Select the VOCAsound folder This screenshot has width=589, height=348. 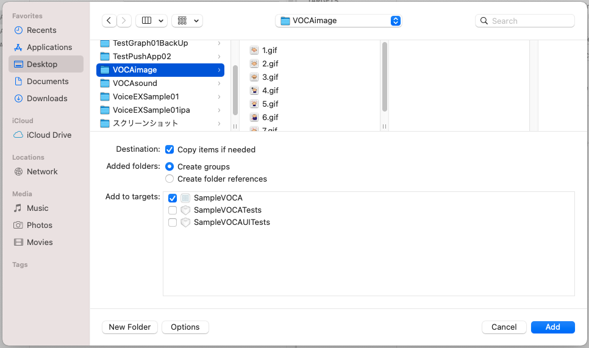tap(135, 83)
